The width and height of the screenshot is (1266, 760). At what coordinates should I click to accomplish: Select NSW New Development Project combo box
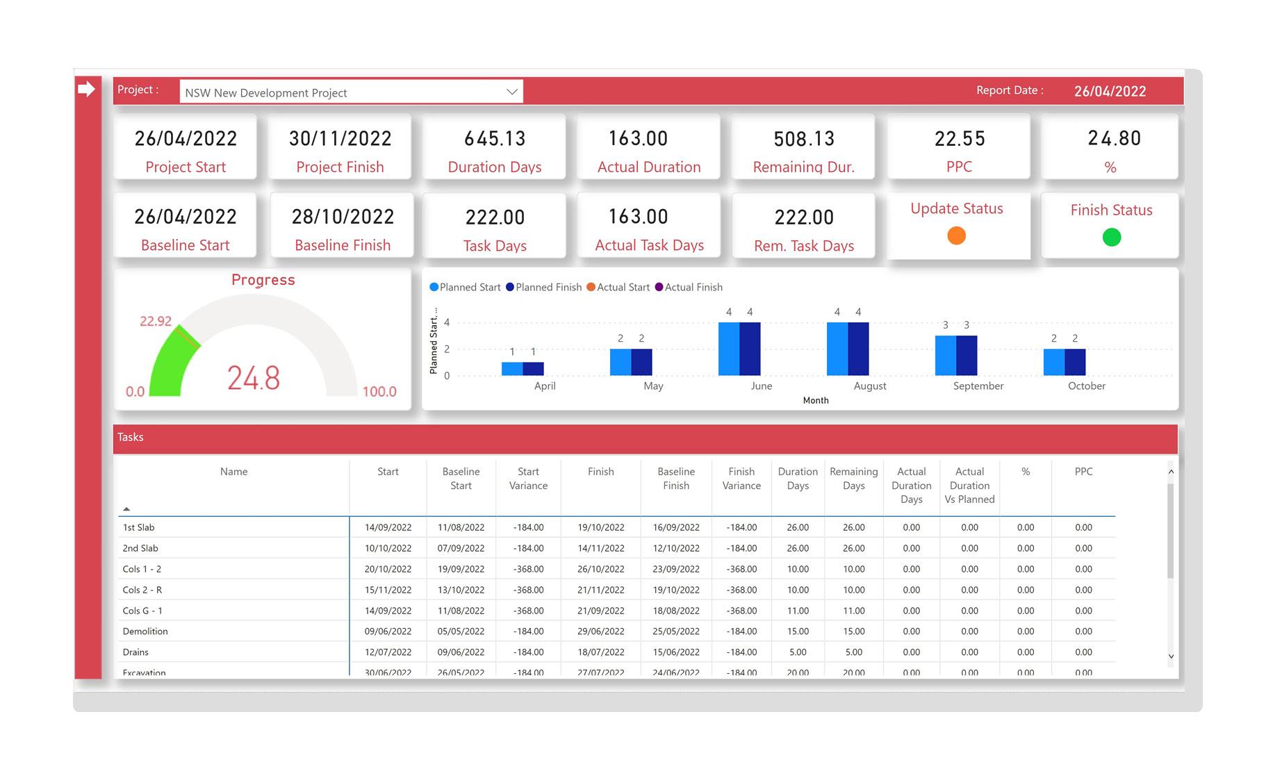point(351,92)
